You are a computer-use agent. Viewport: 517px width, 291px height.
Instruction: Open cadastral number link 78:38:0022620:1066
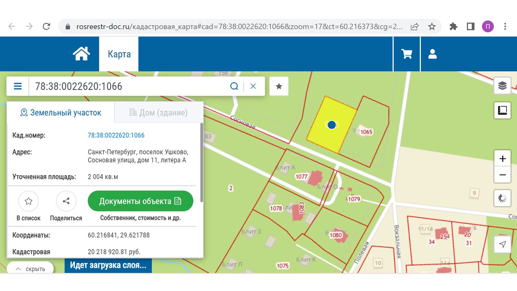(x=116, y=135)
